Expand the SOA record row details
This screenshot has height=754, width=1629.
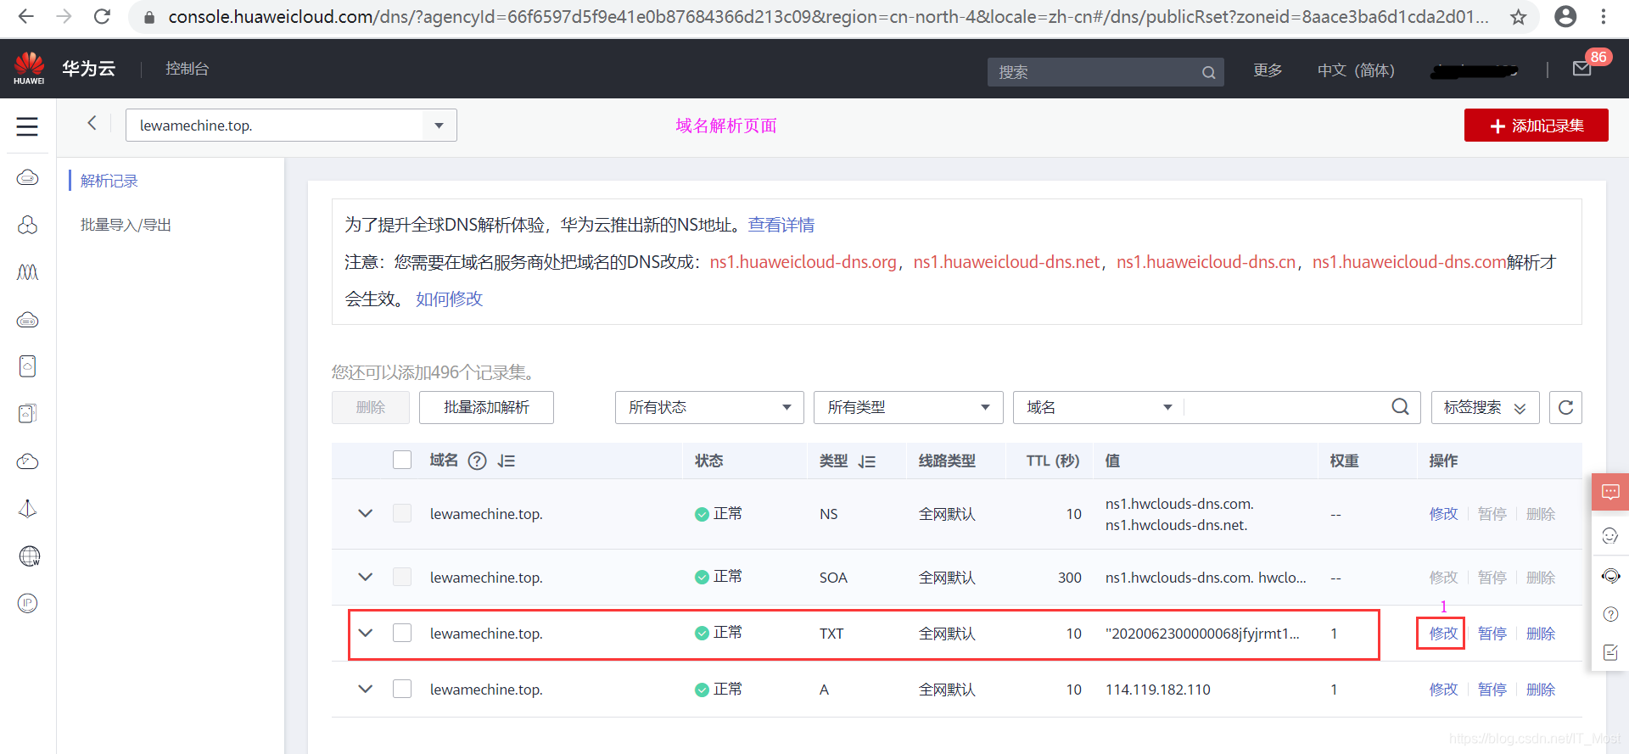coord(366,577)
